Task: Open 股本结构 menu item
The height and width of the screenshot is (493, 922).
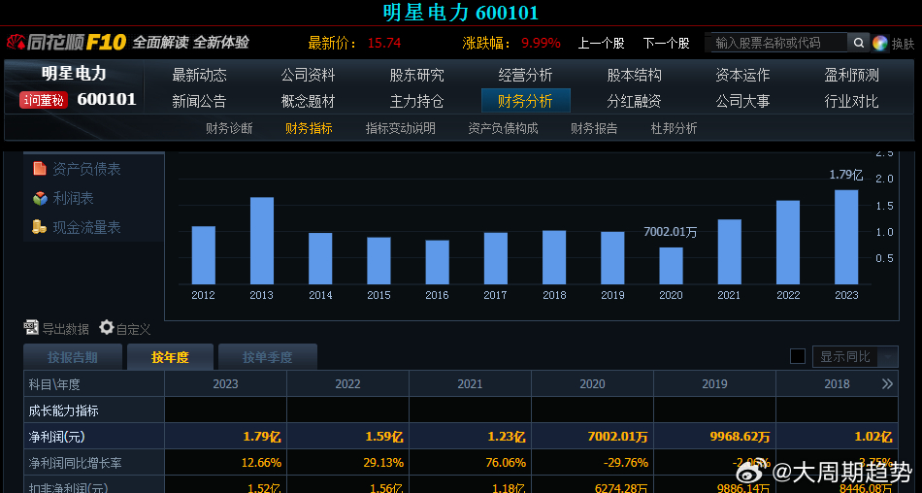Action: pos(635,76)
